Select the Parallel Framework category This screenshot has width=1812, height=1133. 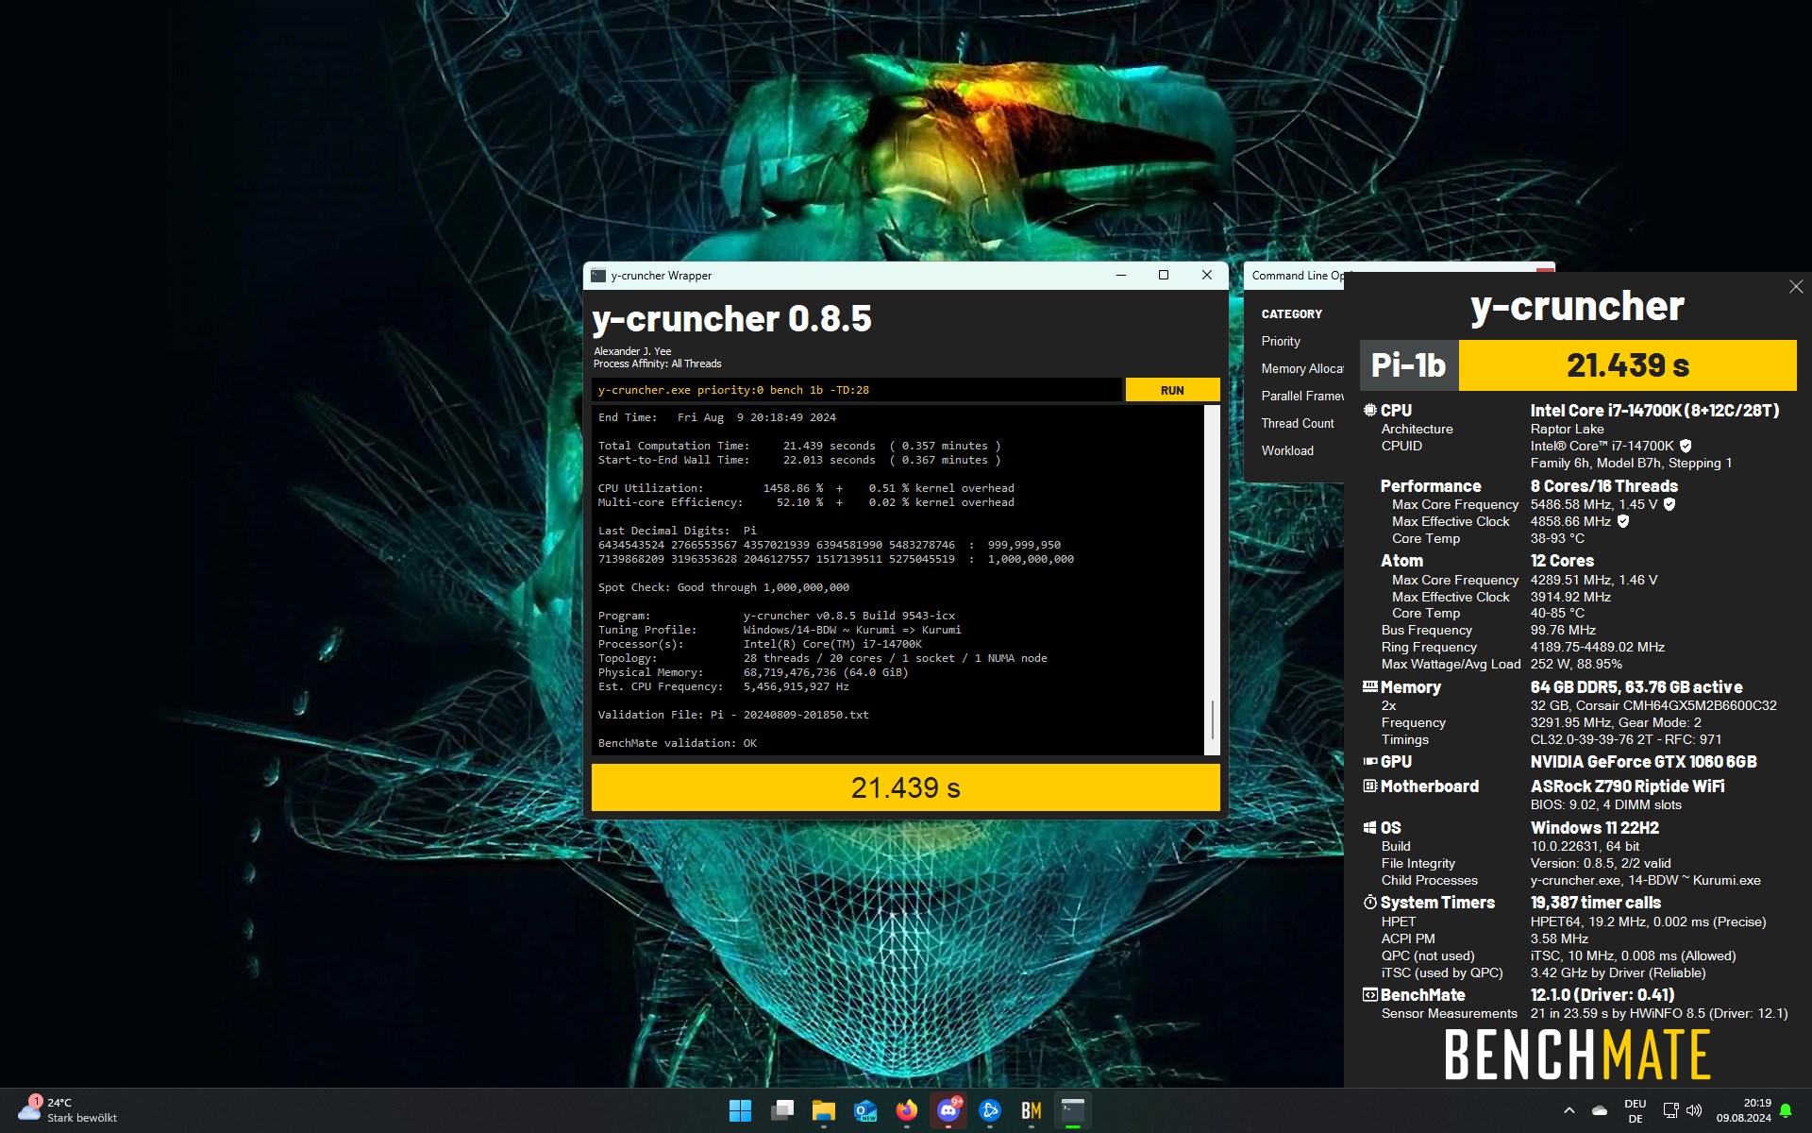coord(1301,396)
